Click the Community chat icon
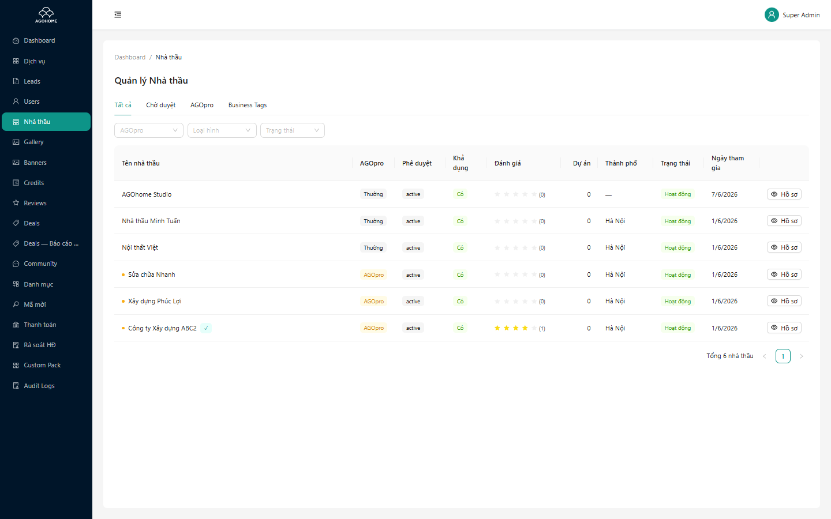This screenshot has height=519, width=831. 16,264
